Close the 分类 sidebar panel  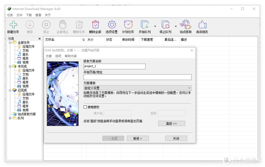tap(39, 39)
